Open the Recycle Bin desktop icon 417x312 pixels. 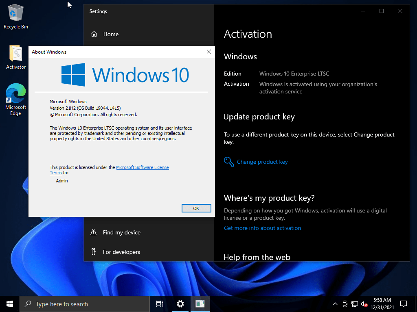coord(16,16)
